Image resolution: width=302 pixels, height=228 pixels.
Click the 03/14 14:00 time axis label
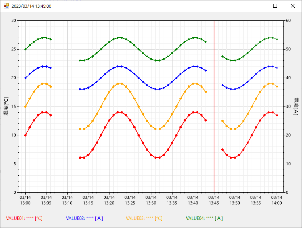(277, 200)
